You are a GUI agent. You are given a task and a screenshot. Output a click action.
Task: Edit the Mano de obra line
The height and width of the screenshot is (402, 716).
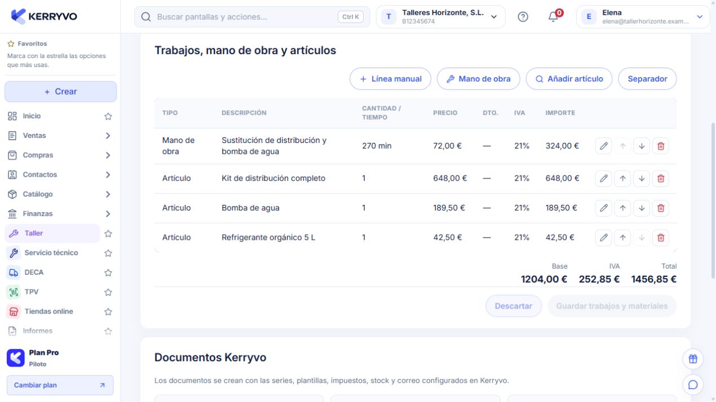click(604, 146)
